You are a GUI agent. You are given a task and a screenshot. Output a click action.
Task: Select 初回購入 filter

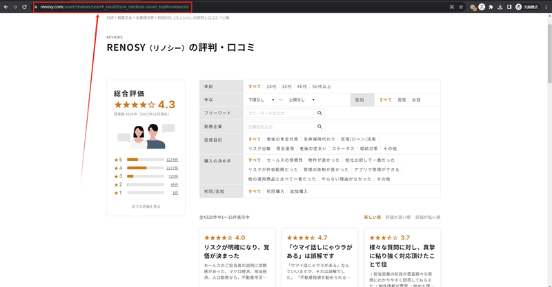[275, 191]
